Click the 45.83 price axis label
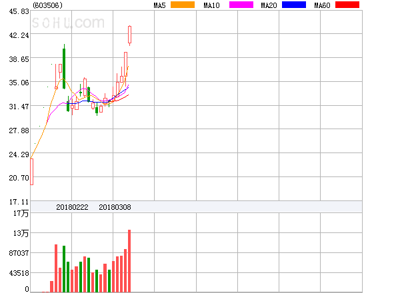 tap(19, 11)
